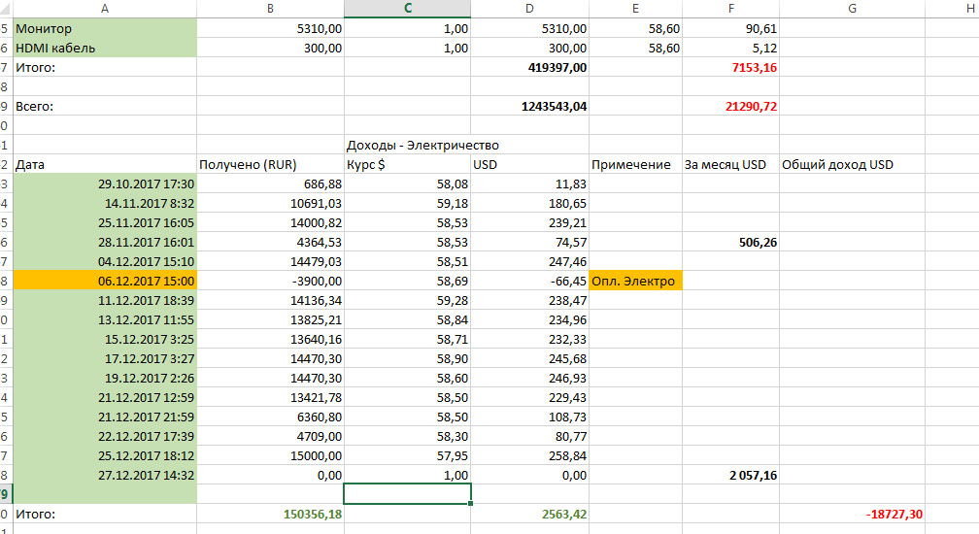Select column B header
This screenshot has width=979, height=534.
click(270, 9)
